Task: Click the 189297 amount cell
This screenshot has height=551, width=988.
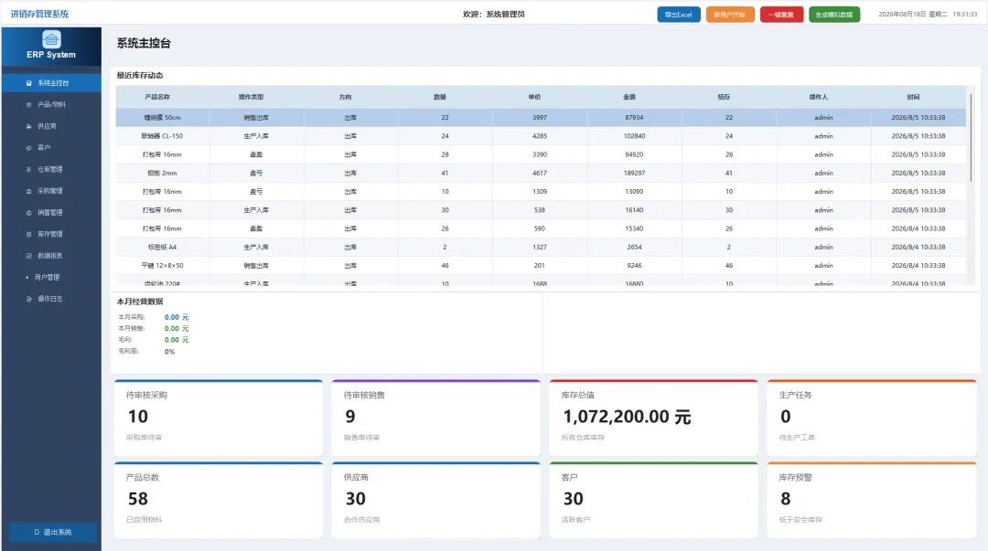Action: (x=635, y=174)
